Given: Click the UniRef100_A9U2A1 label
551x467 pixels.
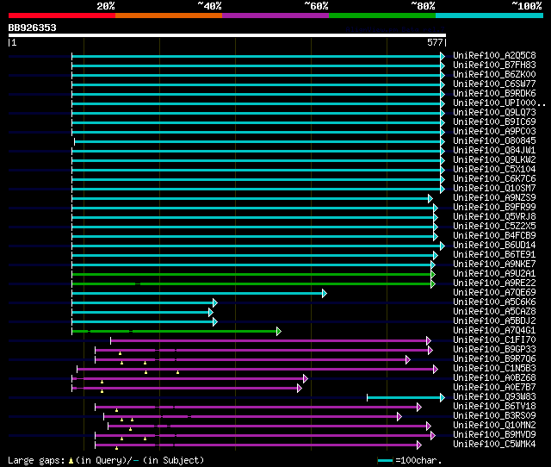Looking at the screenshot, I should tap(494, 274).
